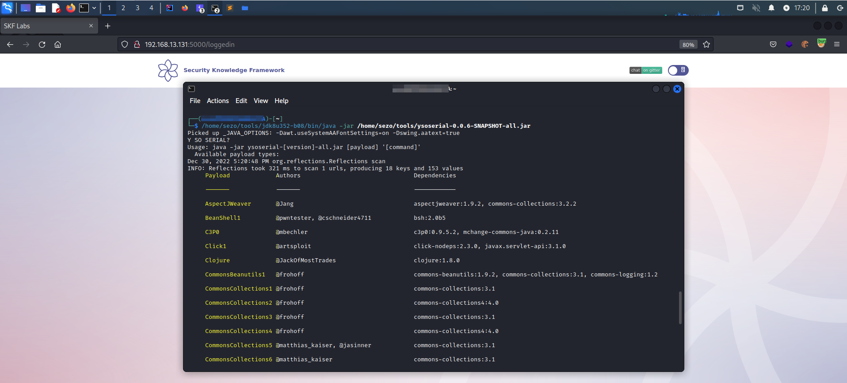This screenshot has height=383, width=847.
Task: Close the terminal window
Action: coord(677,89)
